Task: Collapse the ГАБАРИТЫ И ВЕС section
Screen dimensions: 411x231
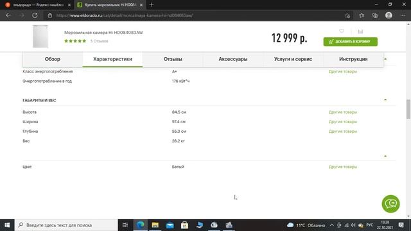Action: (x=385, y=100)
